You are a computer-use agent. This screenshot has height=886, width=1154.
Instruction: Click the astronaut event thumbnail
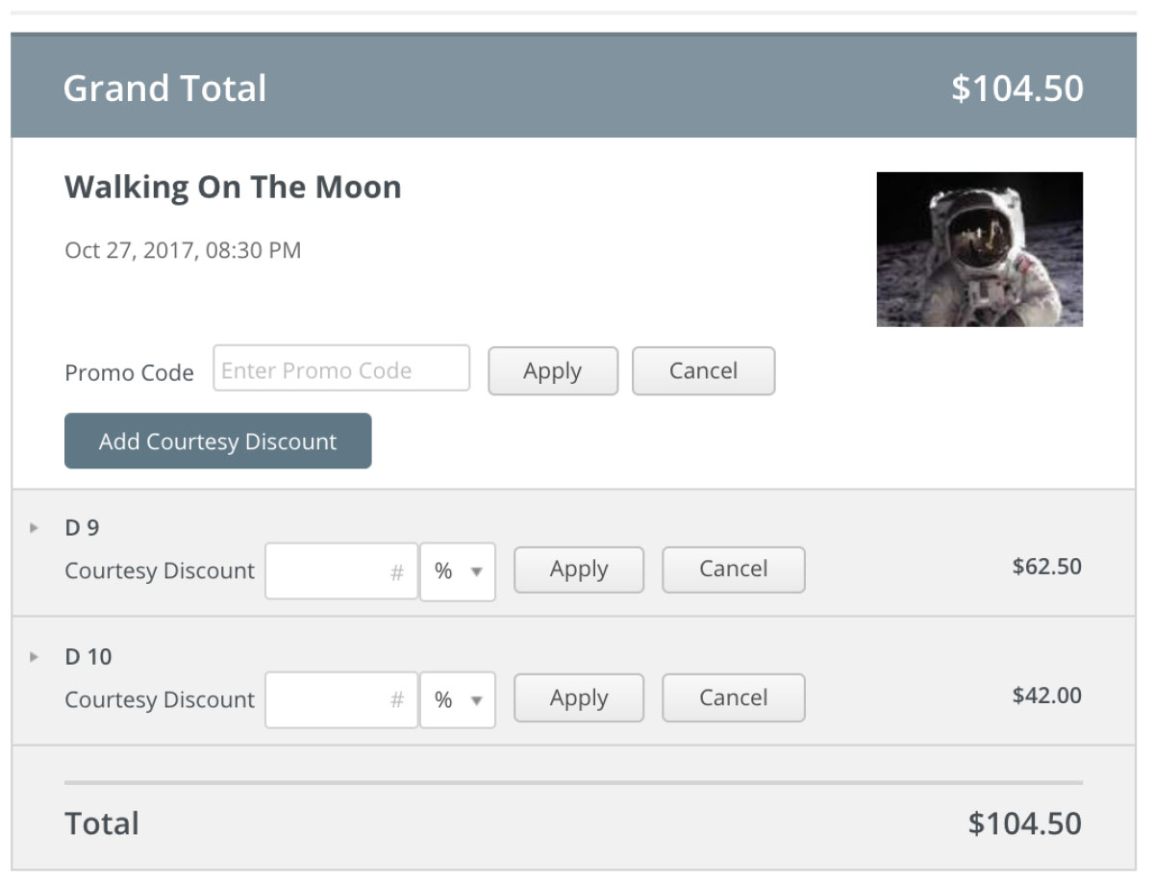980,248
